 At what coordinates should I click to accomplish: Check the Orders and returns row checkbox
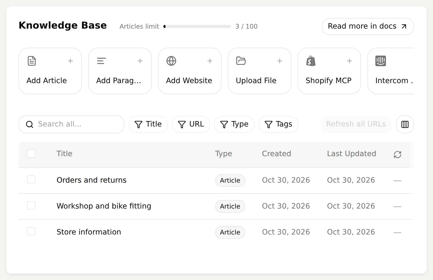pyautogui.click(x=31, y=179)
